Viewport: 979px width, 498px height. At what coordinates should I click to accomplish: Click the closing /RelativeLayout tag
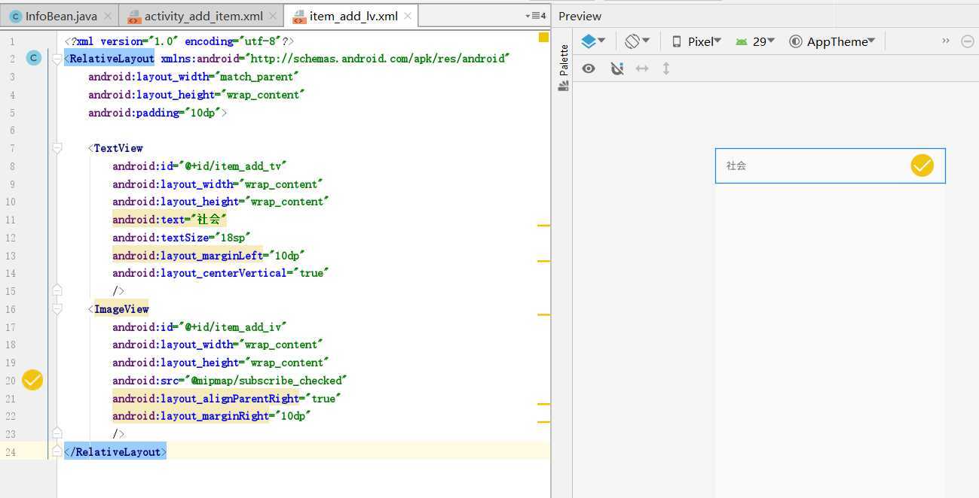(115, 451)
